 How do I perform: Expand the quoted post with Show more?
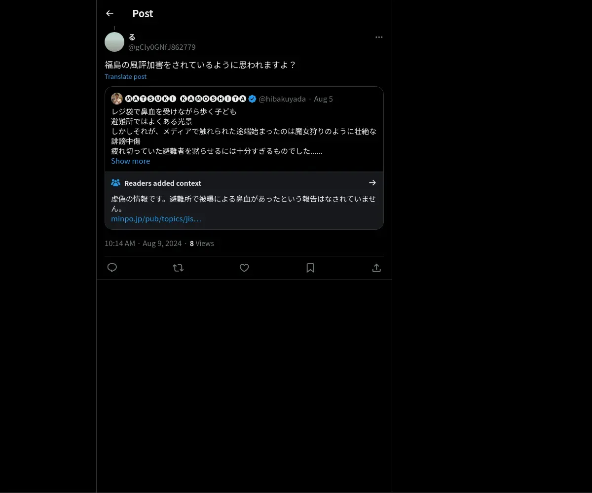130,161
